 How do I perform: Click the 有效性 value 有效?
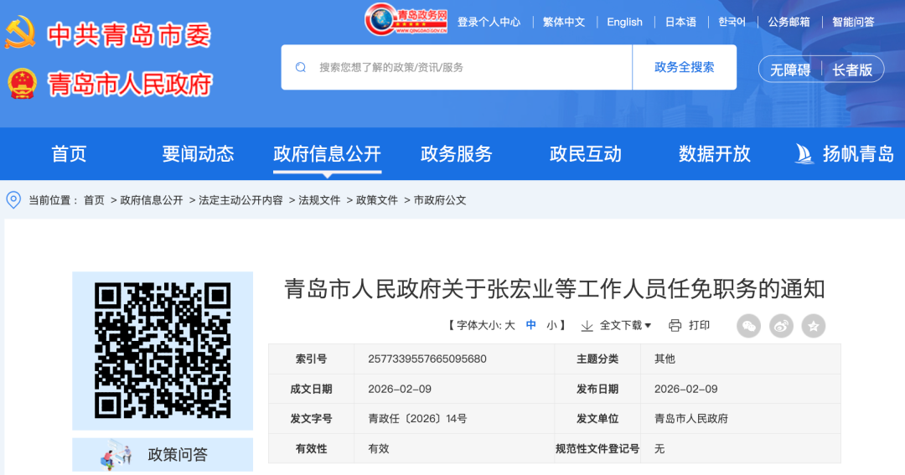coord(379,449)
